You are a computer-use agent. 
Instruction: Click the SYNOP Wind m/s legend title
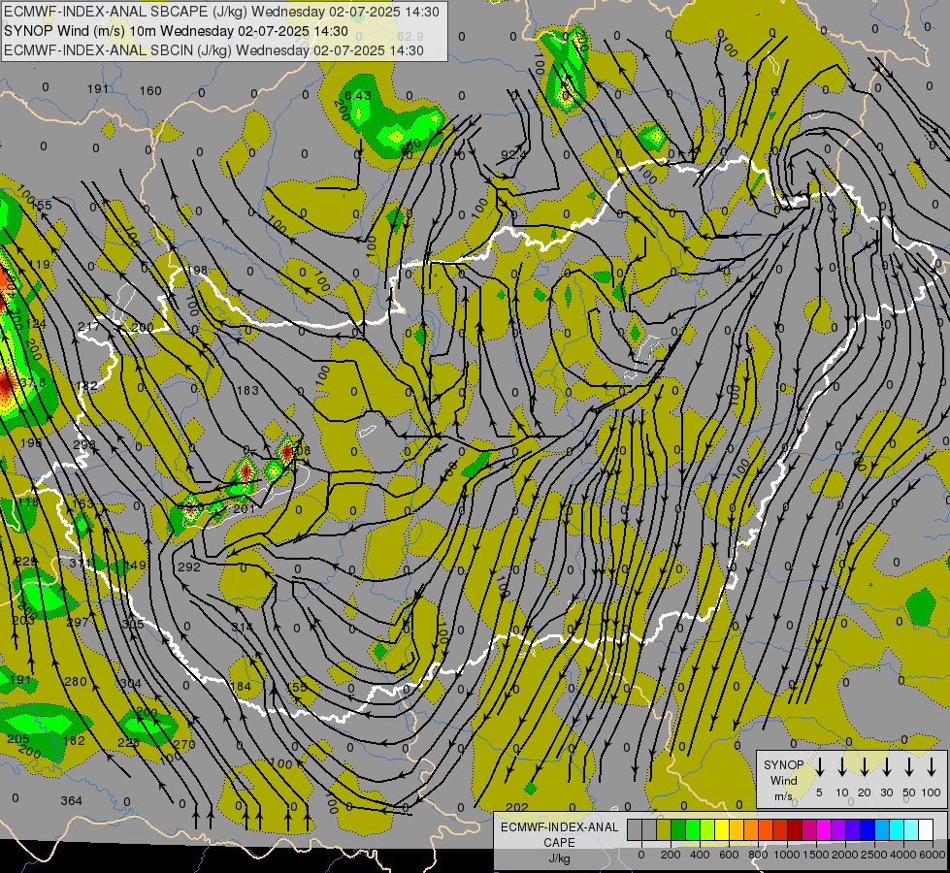pos(783,780)
